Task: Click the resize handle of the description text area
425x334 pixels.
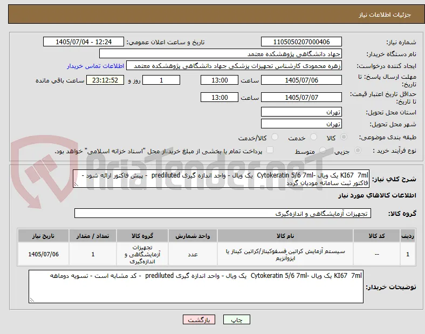Action: 76,185
